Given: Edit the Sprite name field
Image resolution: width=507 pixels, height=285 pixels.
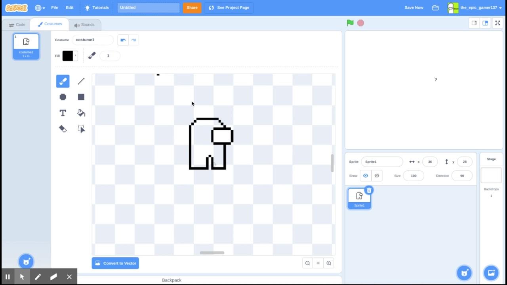Looking at the screenshot, I should click(x=382, y=161).
